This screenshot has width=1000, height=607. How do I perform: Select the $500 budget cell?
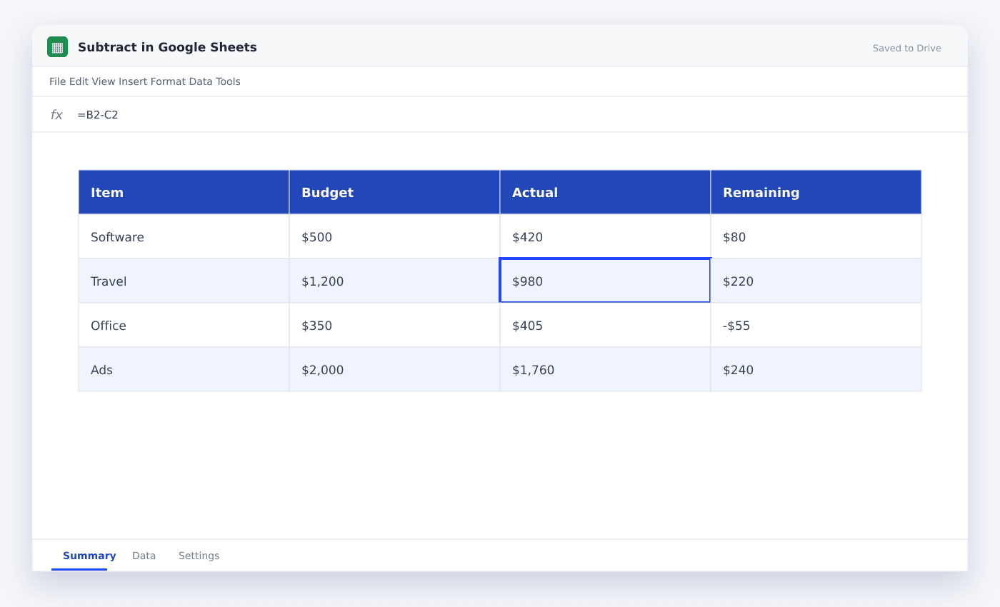[394, 236]
